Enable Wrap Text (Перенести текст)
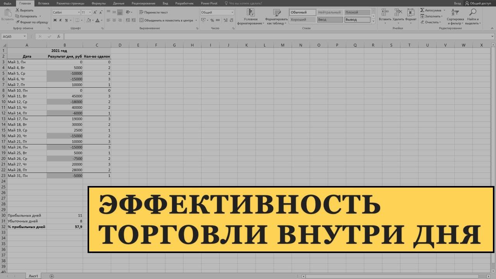This screenshot has height=279, width=496. click(154, 12)
